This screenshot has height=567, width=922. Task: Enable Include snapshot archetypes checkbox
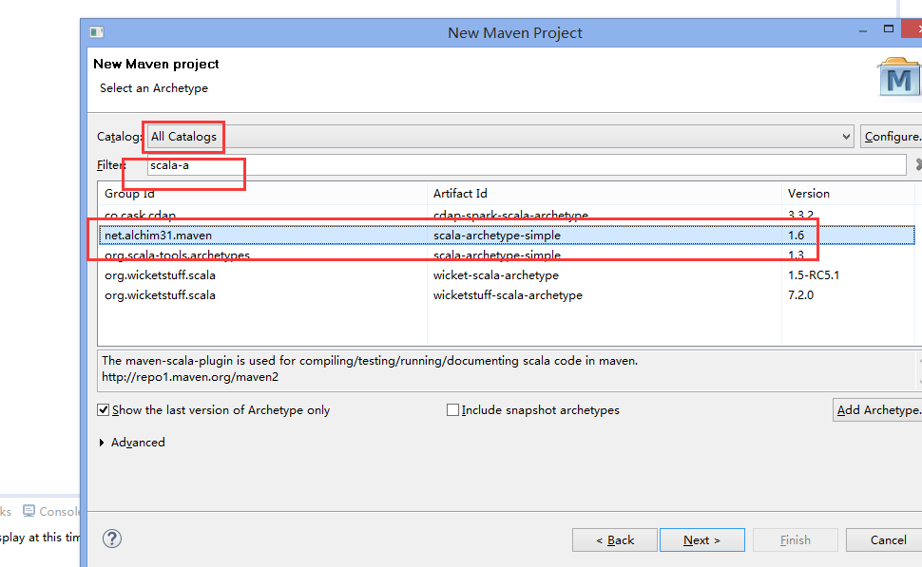(x=453, y=410)
